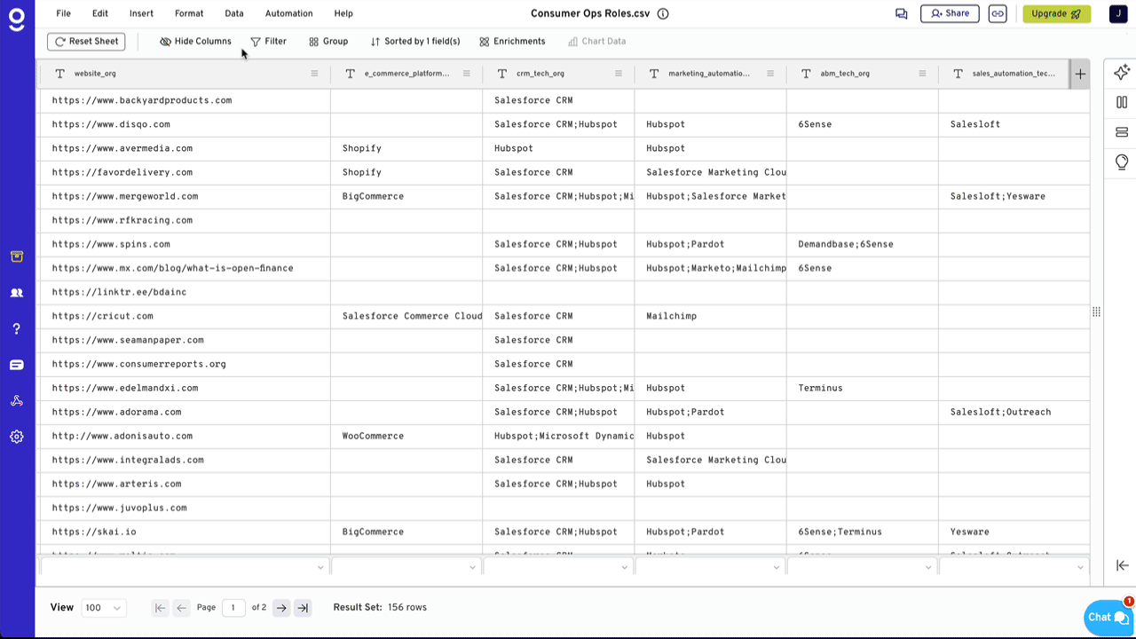The height and width of the screenshot is (639, 1136).
Task: Open crm_tech_org column menu
Action: pyautogui.click(x=619, y=74)
